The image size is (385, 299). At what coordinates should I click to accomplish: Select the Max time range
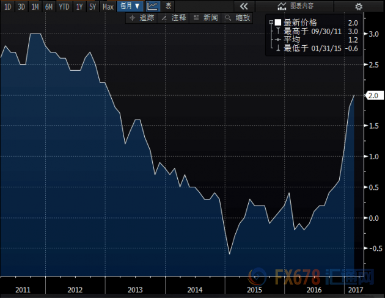pyautogui.click(x=108, y=6)
